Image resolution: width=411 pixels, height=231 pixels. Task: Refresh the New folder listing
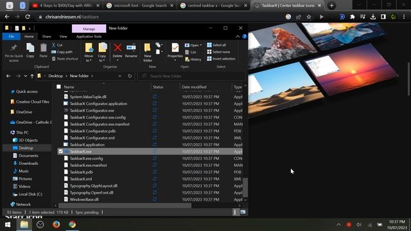click(x=130, y=76)
